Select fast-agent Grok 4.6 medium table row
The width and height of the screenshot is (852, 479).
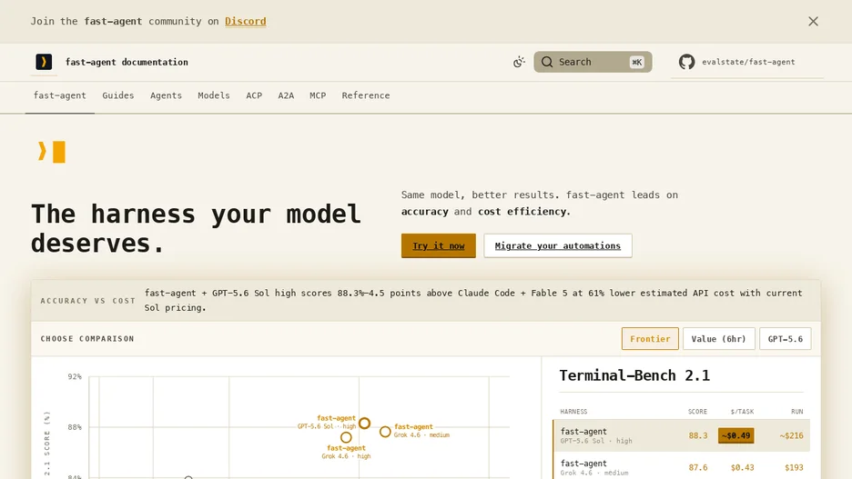(x=682, y=467)
